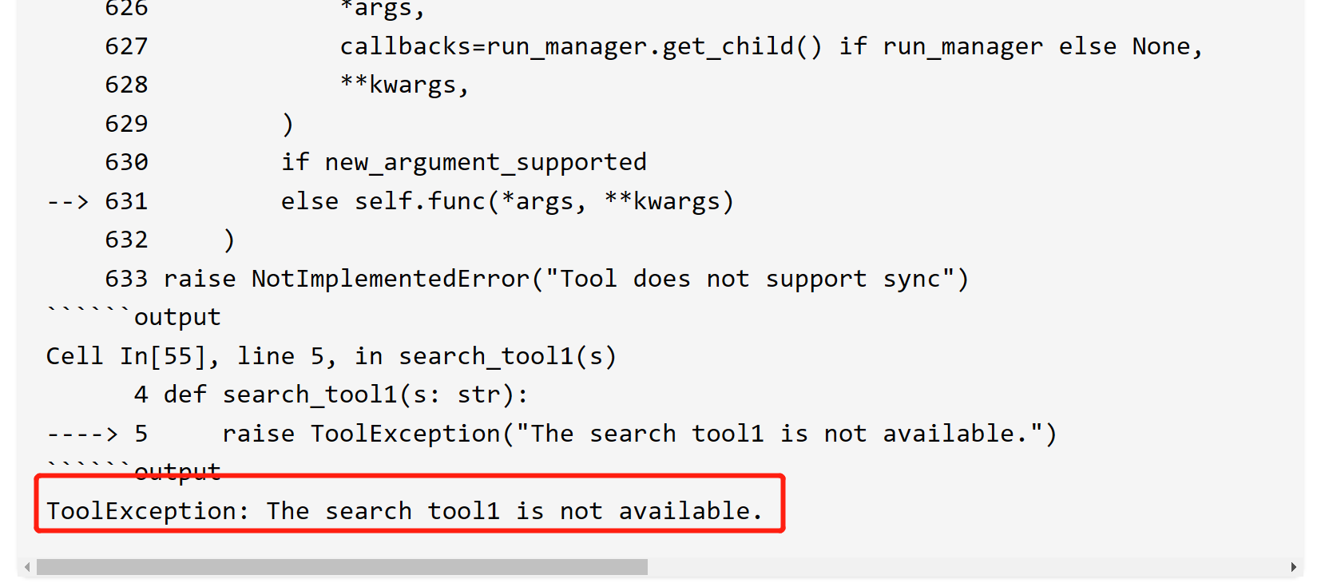The height and width of the screenshot is (583, 1321).
Task: Click the output label below line 633
Action: pyautogui.click(x=177, y=317)
